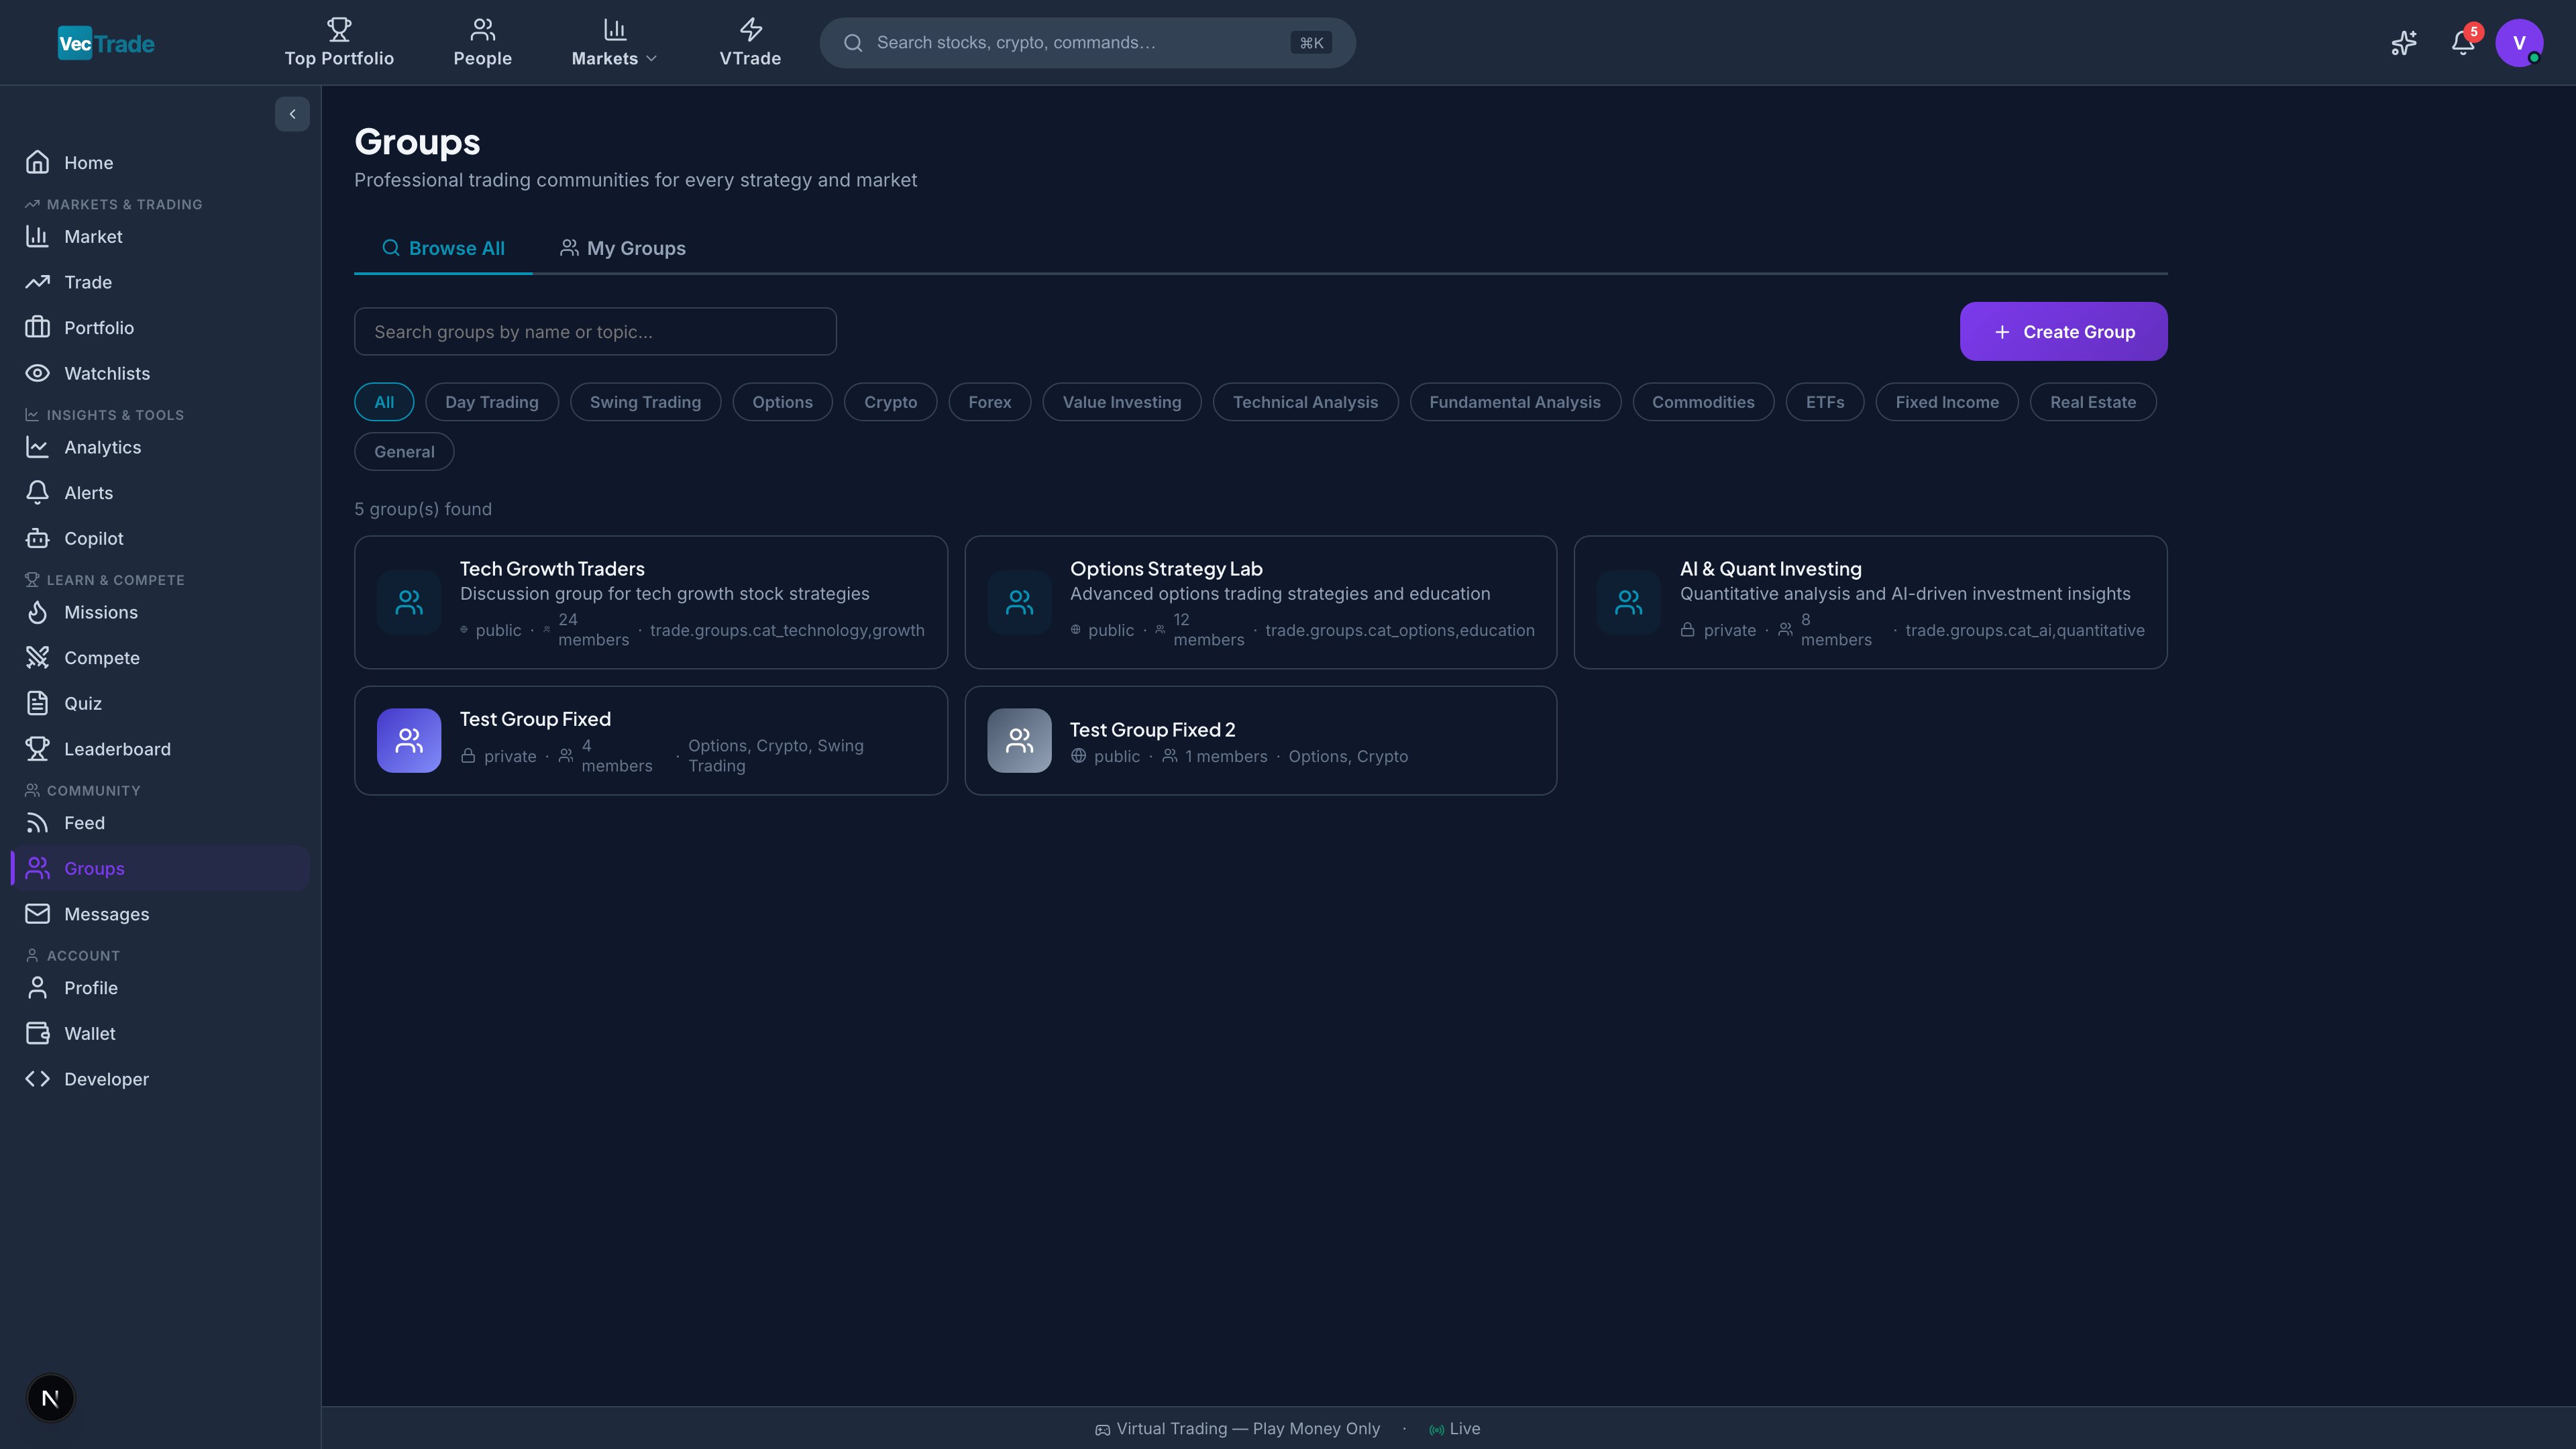Open Leaderboard in the sidebar

(160, 748)
